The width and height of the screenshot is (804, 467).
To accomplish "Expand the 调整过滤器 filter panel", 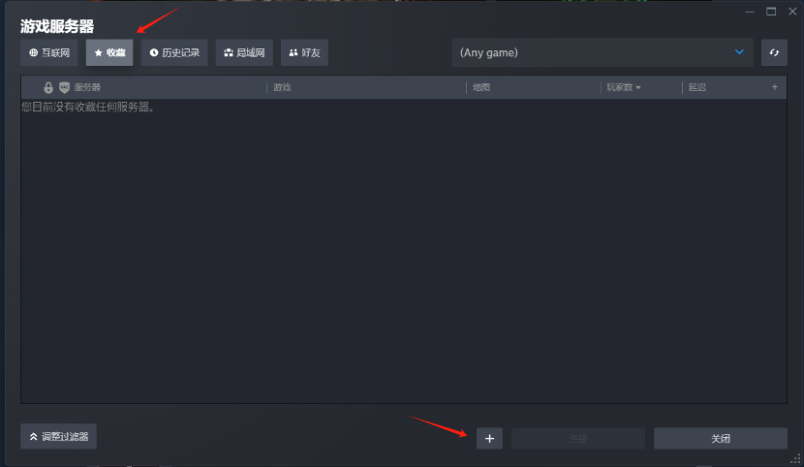I will click(58, 437).
